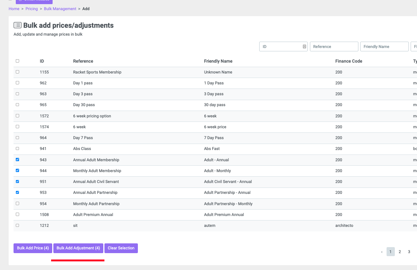This screenshot has height=270, width=417.
Task: Focus the Reference filter input
Action: (x=334, y=46)
